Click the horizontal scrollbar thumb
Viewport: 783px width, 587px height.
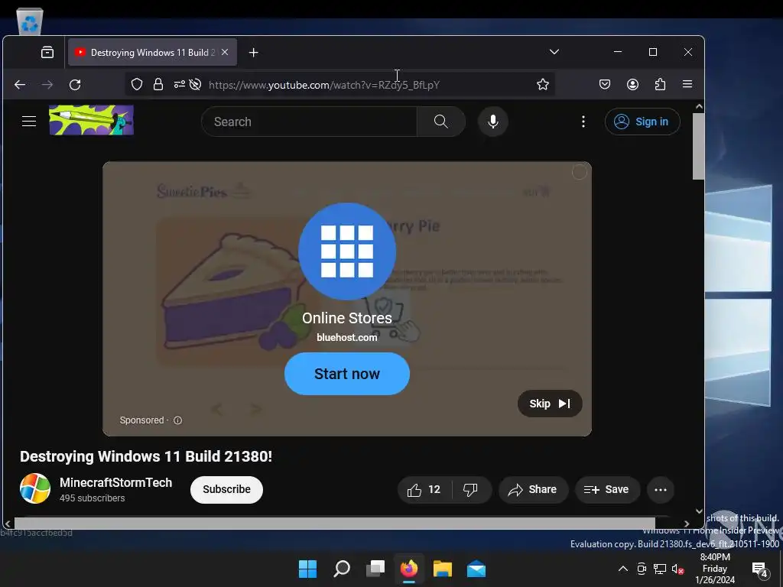(x=335, y=523)
